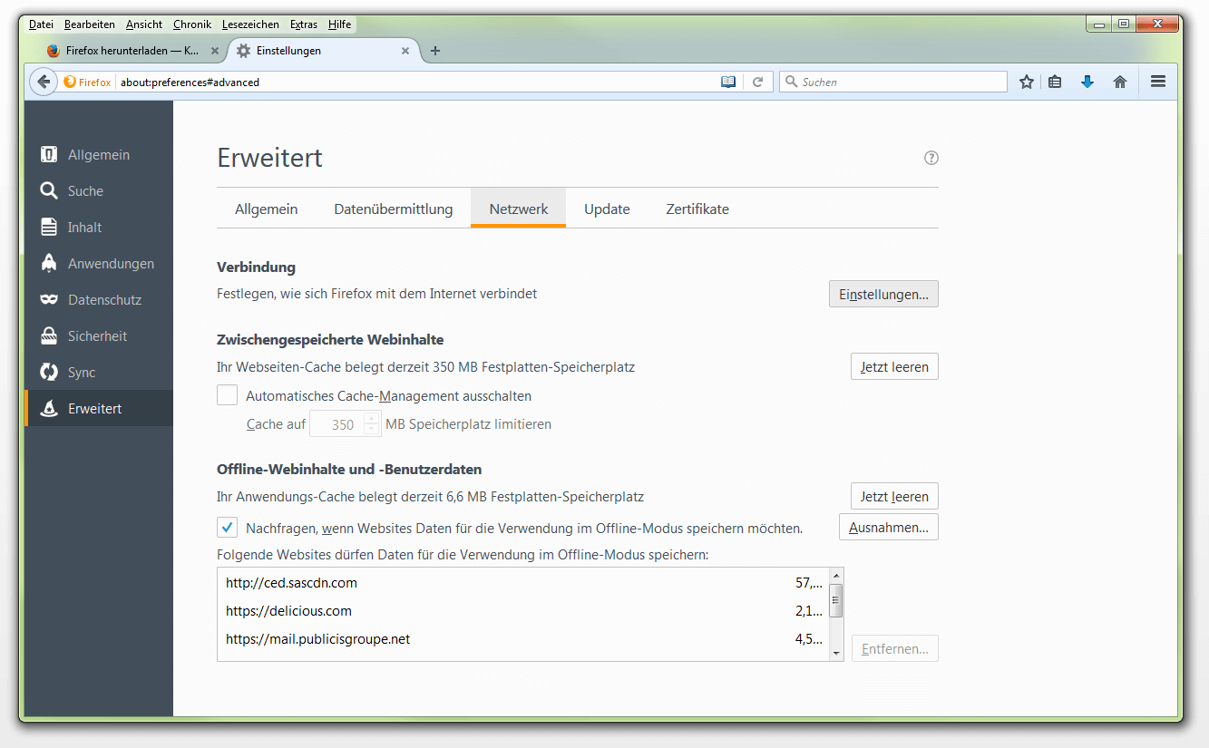This screenshot has width=1209, height=748.
Task: Open the hamburger menu icon
Action: 1158,82
